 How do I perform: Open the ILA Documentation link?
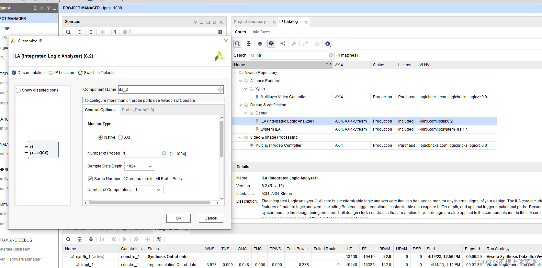click(x=28, y=73)
